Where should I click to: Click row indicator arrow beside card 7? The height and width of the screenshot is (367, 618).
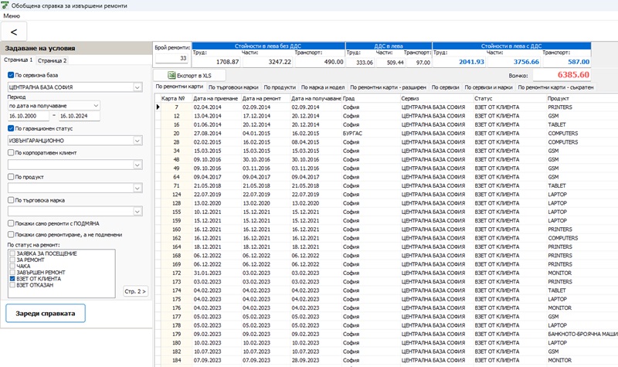(158, 107)
